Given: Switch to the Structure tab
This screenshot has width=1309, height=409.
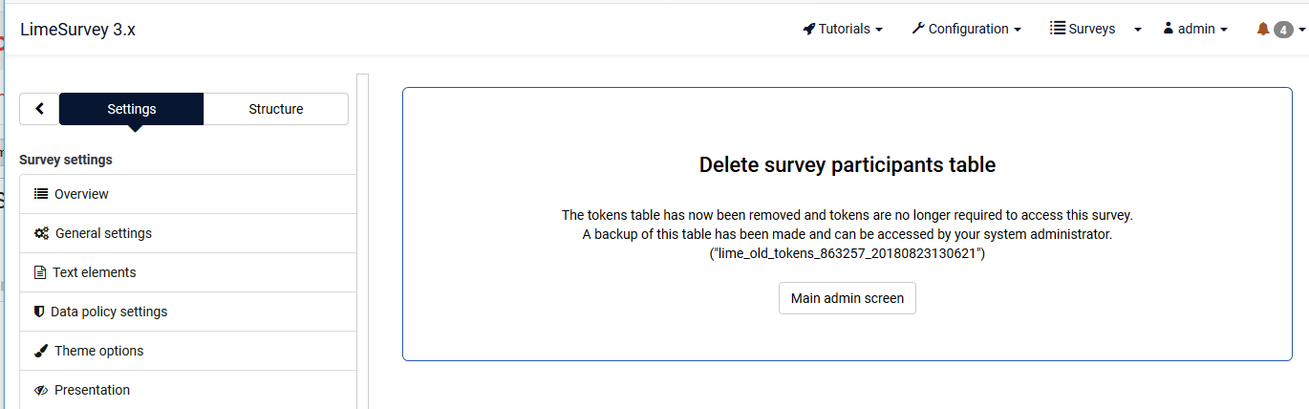Looking at the screenshot, I should pyautogui.click(x=275, y=109).
